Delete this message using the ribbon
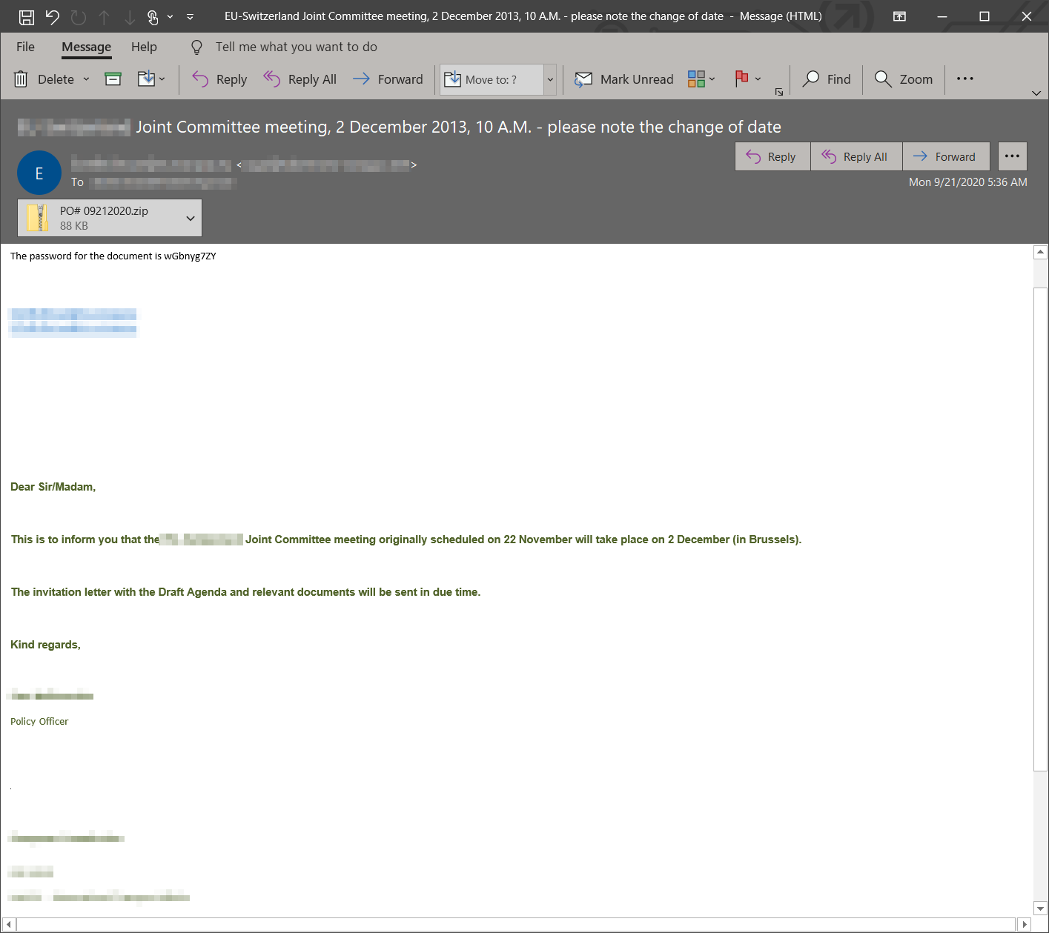The width and height of the screenshot is (1049, 933). click(x=44, y=79)
